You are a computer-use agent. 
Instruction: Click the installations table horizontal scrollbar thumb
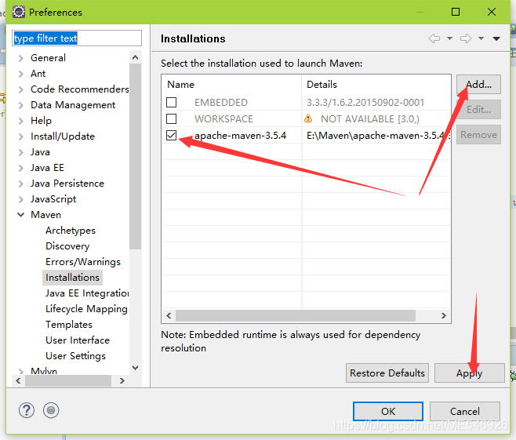(x=296, y=316)
